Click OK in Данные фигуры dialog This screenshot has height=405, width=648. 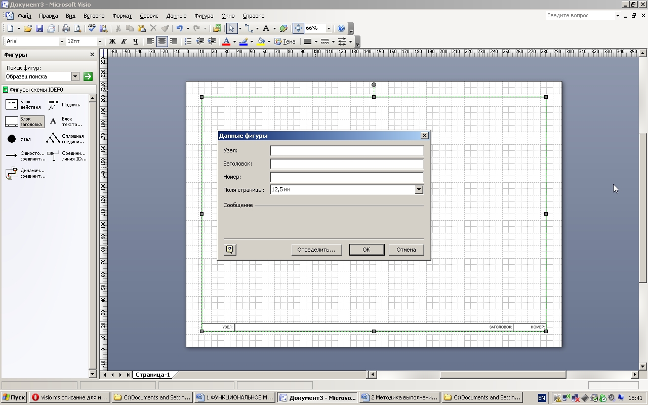(367, 250)
